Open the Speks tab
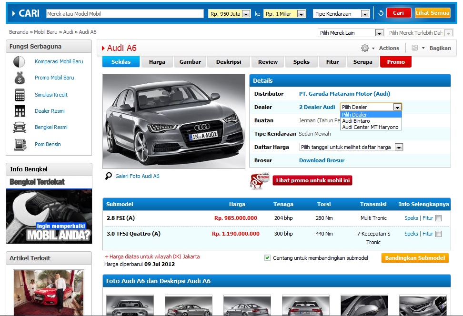This screenshot has height=316, width=463. tap(301, 62)
